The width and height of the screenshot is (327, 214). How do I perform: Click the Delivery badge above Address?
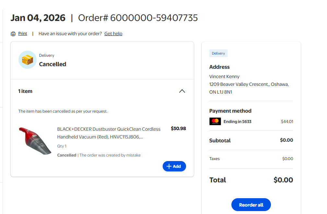218,53
